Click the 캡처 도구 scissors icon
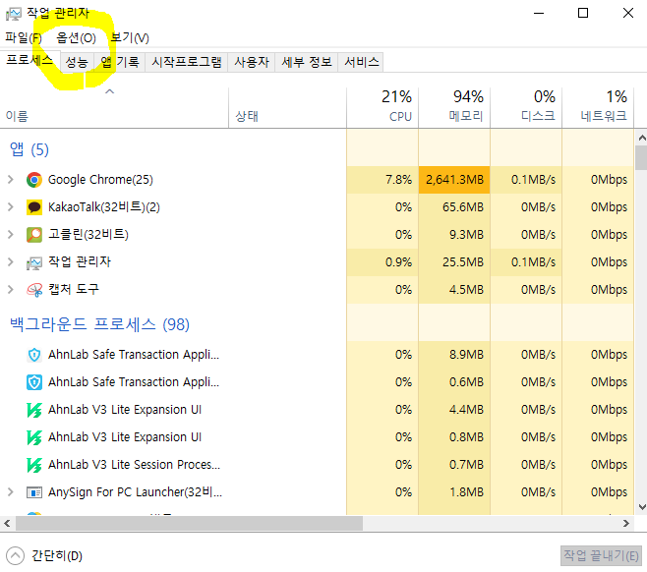This screenshot has height=572, width=647. 34,290
